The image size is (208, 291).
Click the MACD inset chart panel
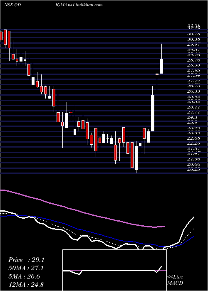coord(114,270)
